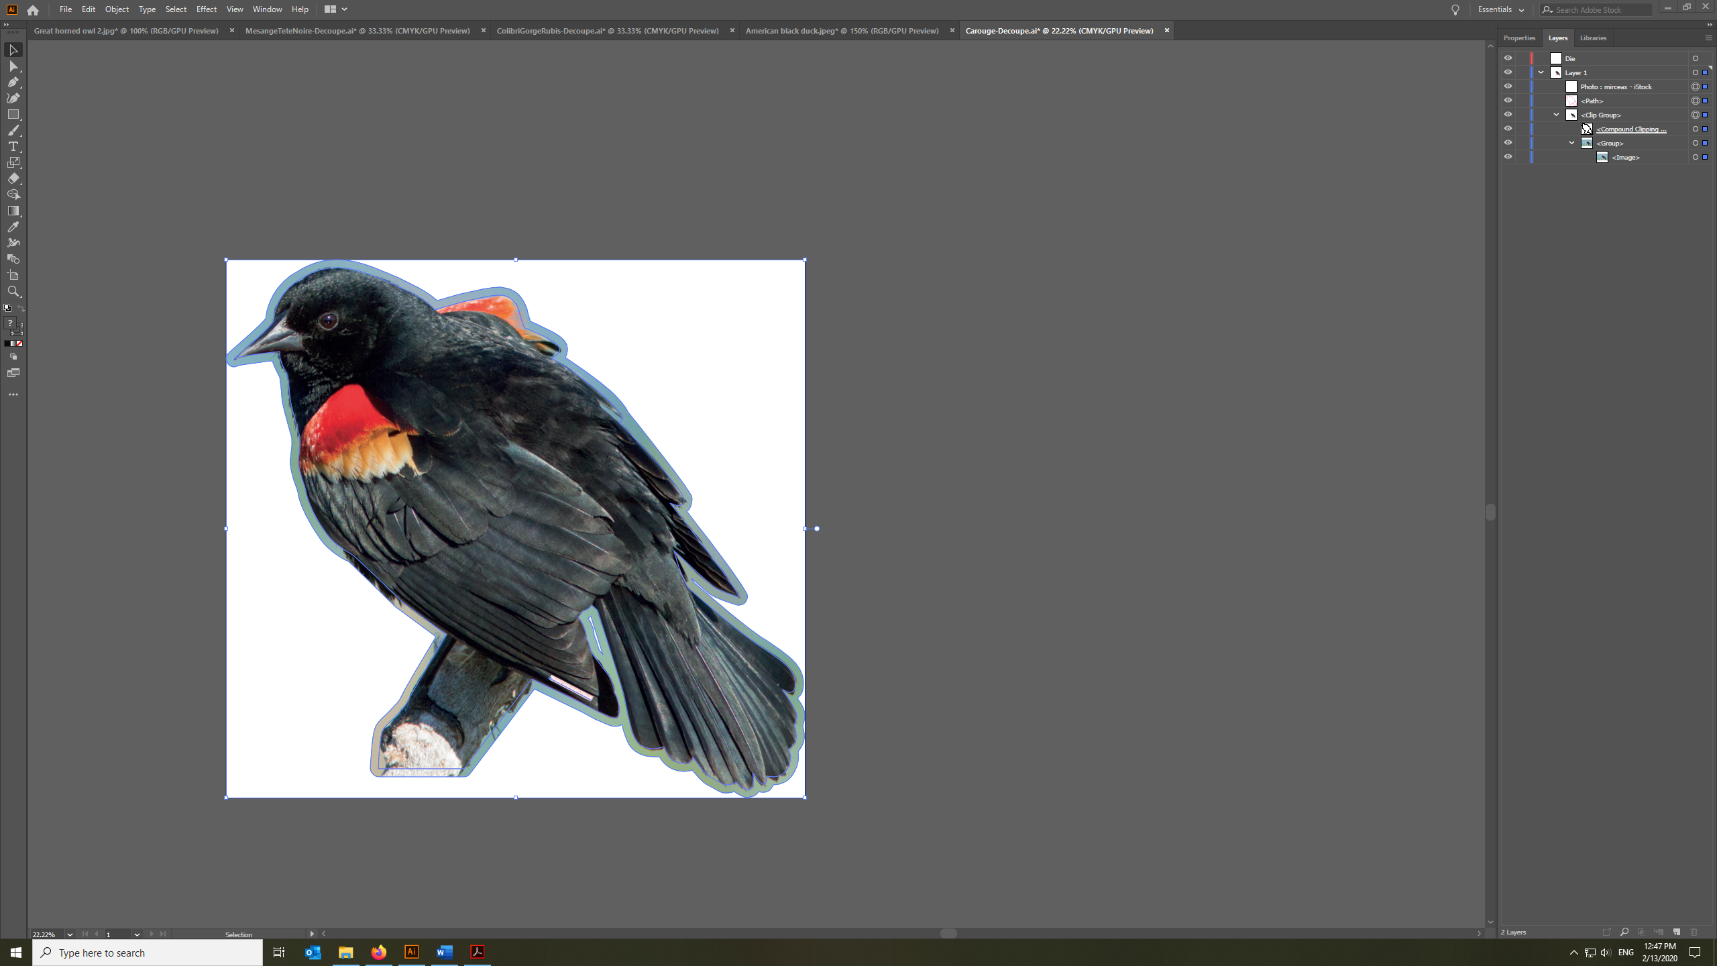
Task: Hide the <Image> sublayer
Action: (1508, 157)
